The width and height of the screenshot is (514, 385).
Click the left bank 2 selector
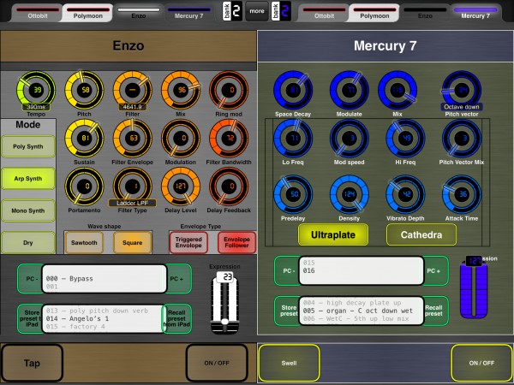pyautogui.click(x=232, y=11)
